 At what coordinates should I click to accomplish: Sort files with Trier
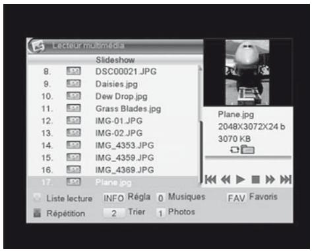[x=137, y=211]
